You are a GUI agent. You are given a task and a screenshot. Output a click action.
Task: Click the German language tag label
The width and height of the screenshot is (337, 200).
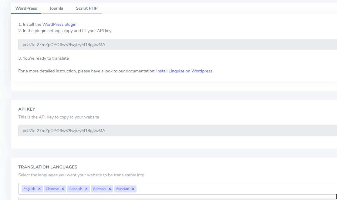99,189
